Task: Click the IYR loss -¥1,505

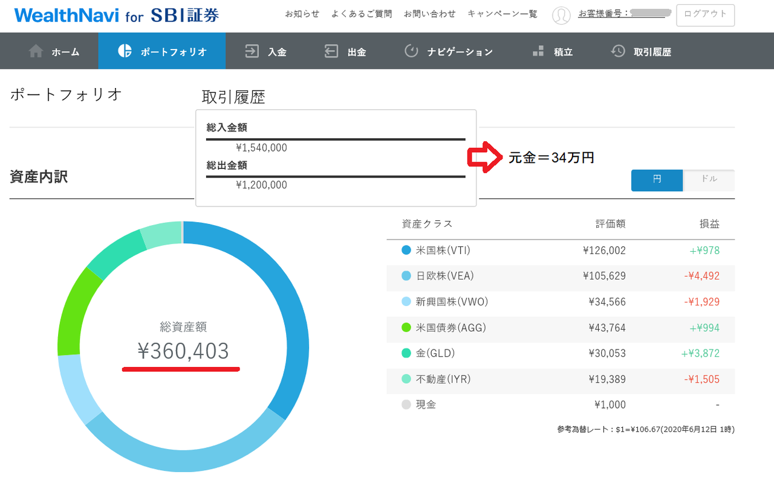Action: tap(702, 379)
